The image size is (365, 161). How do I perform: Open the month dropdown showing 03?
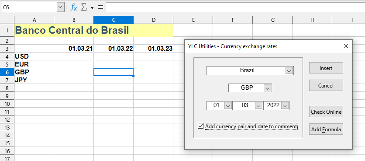pyautogui.click(x=258, y=105)
